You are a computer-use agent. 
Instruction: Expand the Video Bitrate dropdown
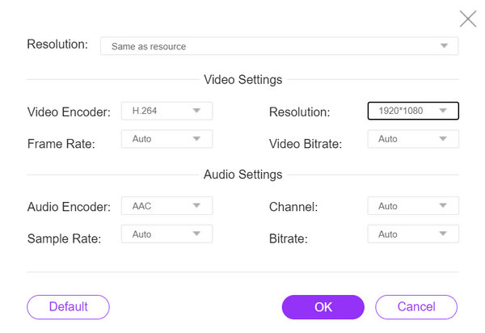tap(412, 139)
